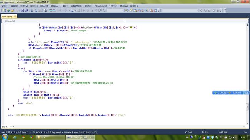Image resolution: width=250 pixels, height=140 pixels.
Task: Click the Open File folder icon
Action: point(12,10)
